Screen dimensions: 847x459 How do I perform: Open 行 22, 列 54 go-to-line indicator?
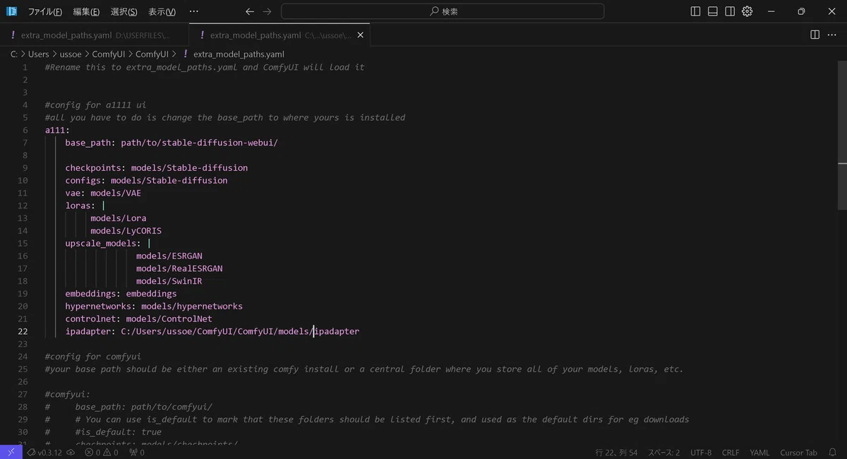coord(617,453)
